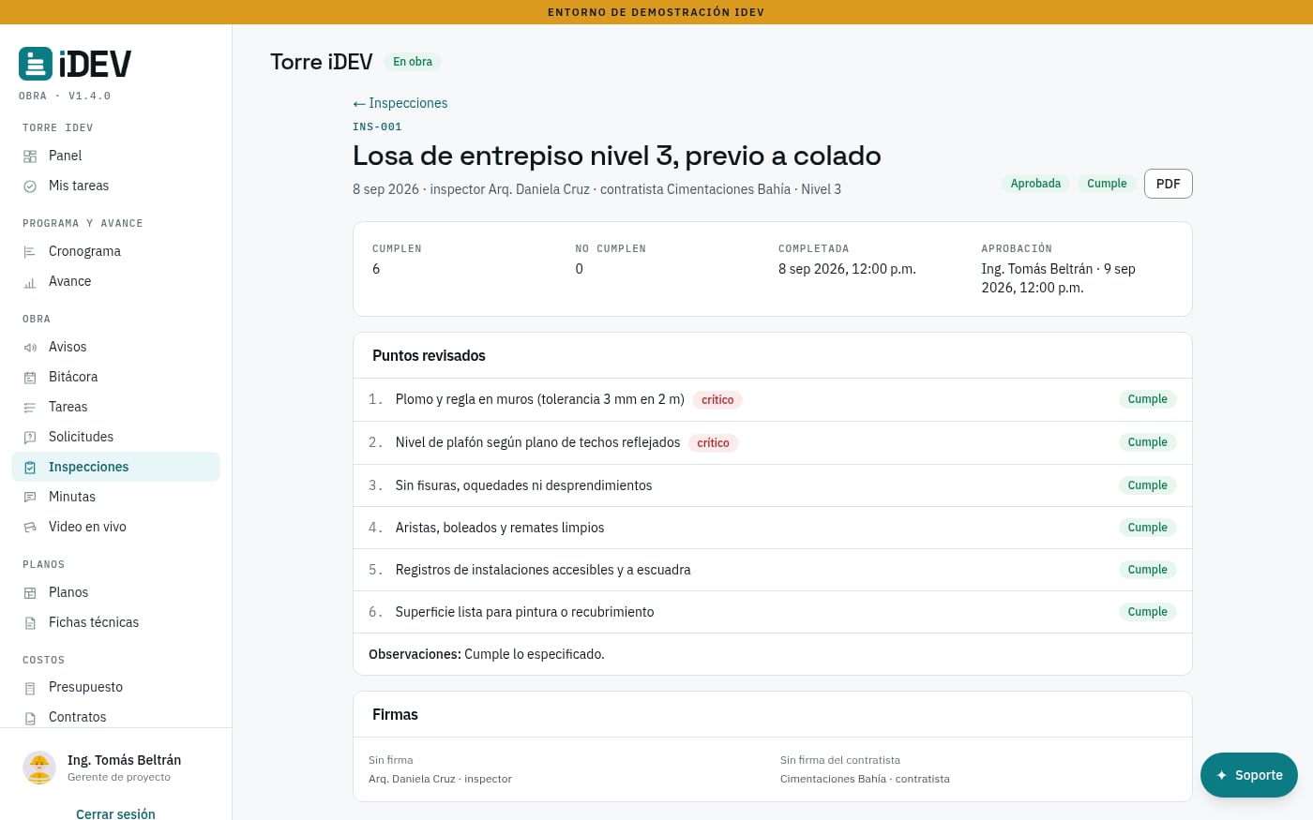Click the Mis tareas checkmark icon

[30, 186]
